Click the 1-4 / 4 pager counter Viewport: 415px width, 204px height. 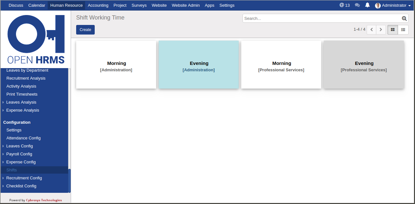point(359,29)
